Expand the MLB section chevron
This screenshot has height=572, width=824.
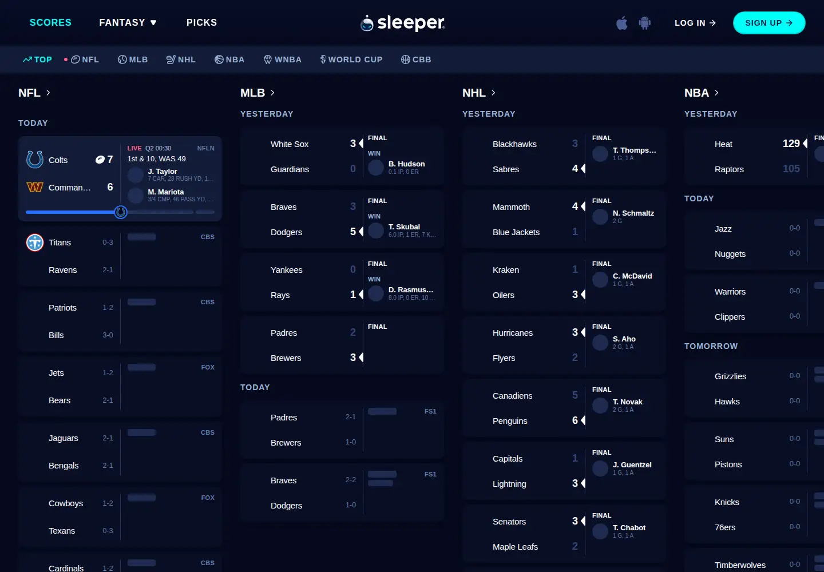pyautogui.click(x=272, y=93)
